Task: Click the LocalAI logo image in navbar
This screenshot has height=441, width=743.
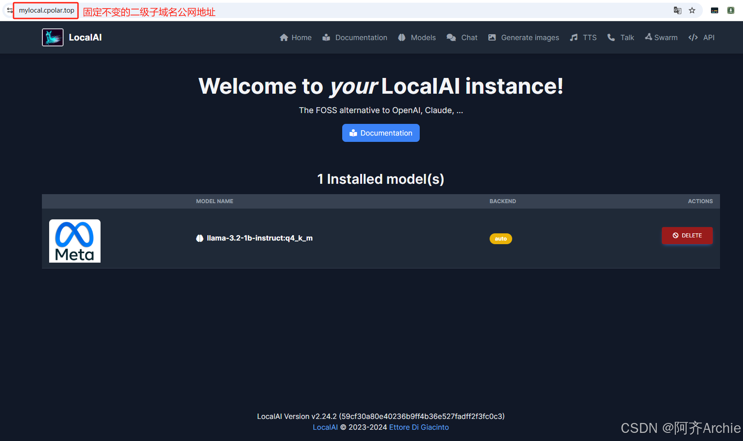Action: (53, 37)
